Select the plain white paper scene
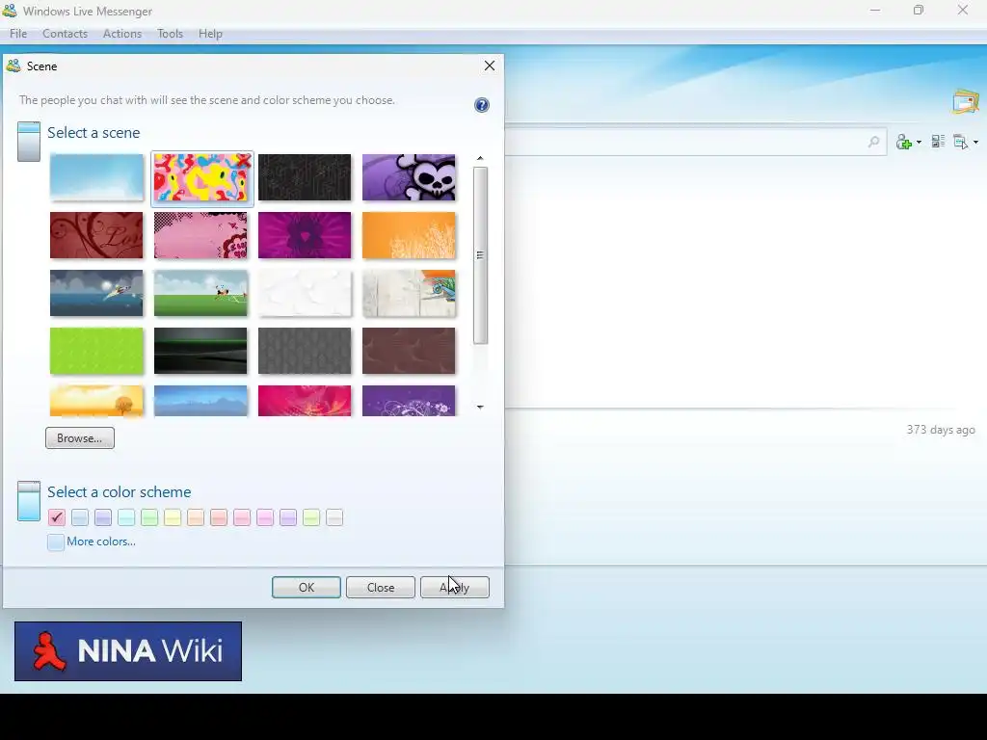The image size is (987, 740). [305, 293]
